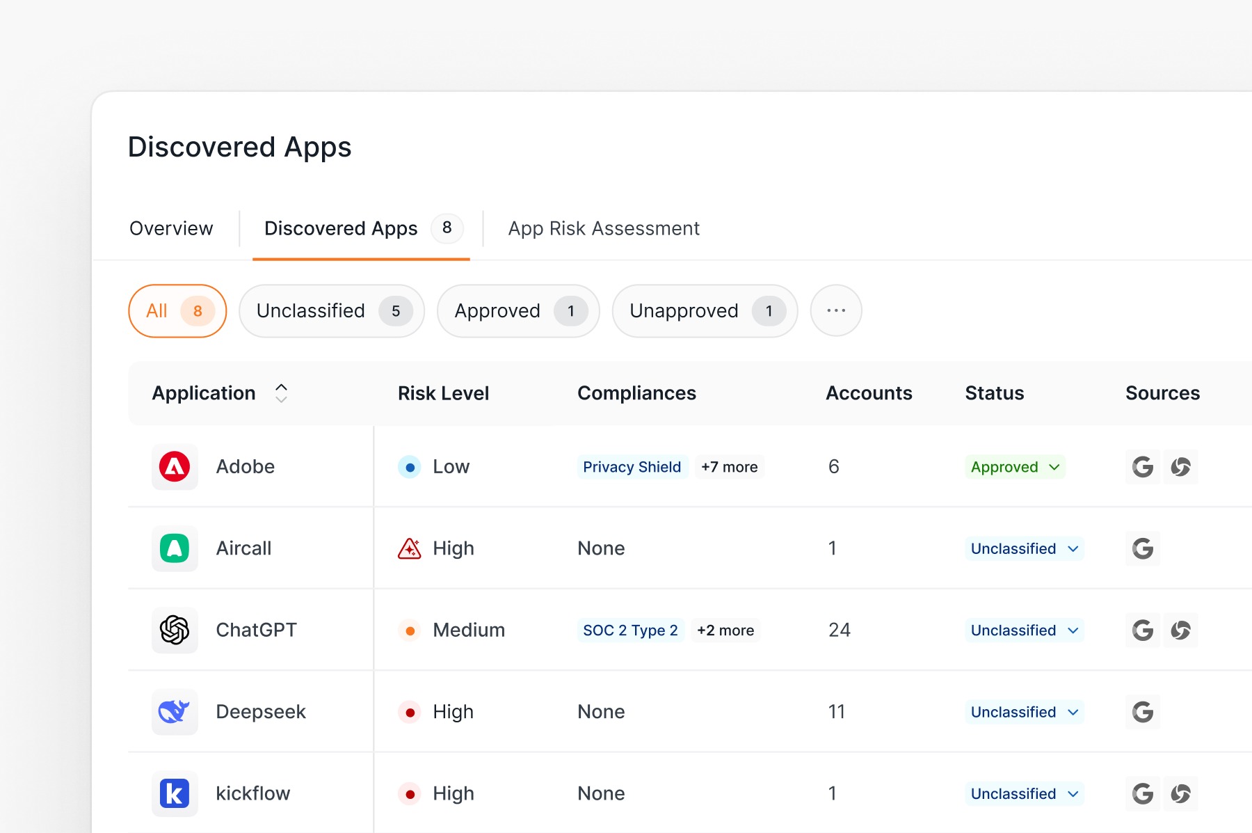
Task: Click the High risk warning triangle for Aircall
Action: point(410,548)
